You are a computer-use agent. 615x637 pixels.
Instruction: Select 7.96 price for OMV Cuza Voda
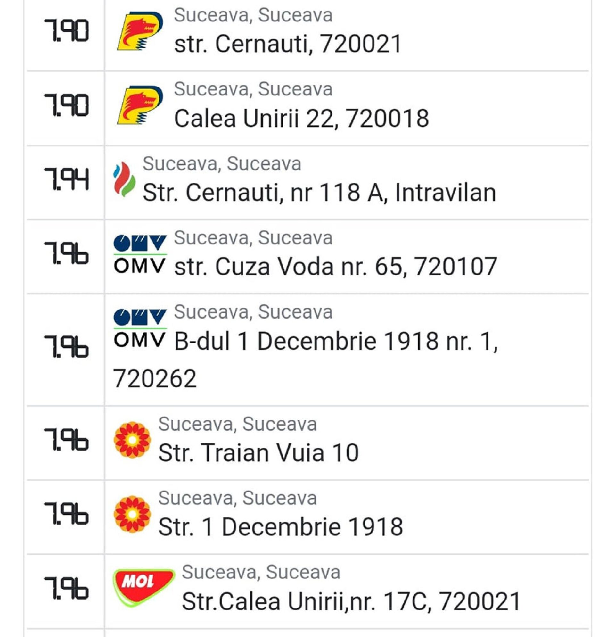66,253
